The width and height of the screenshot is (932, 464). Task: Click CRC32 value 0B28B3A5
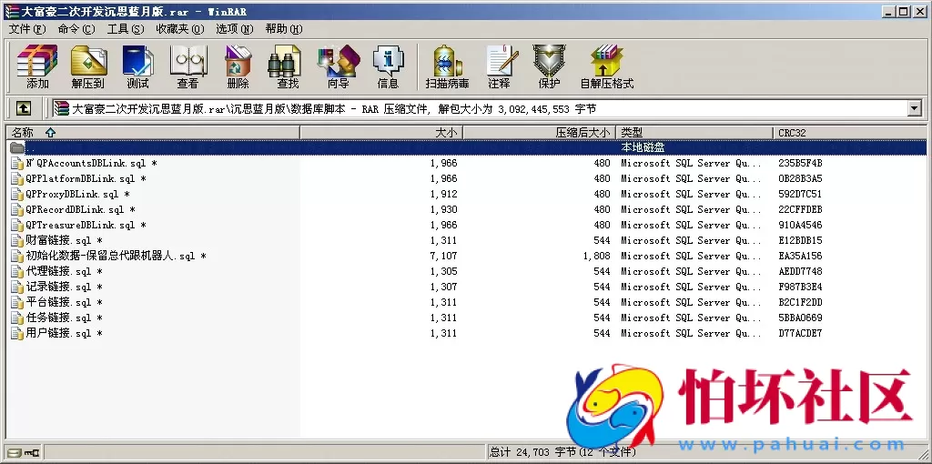point(800,179)
